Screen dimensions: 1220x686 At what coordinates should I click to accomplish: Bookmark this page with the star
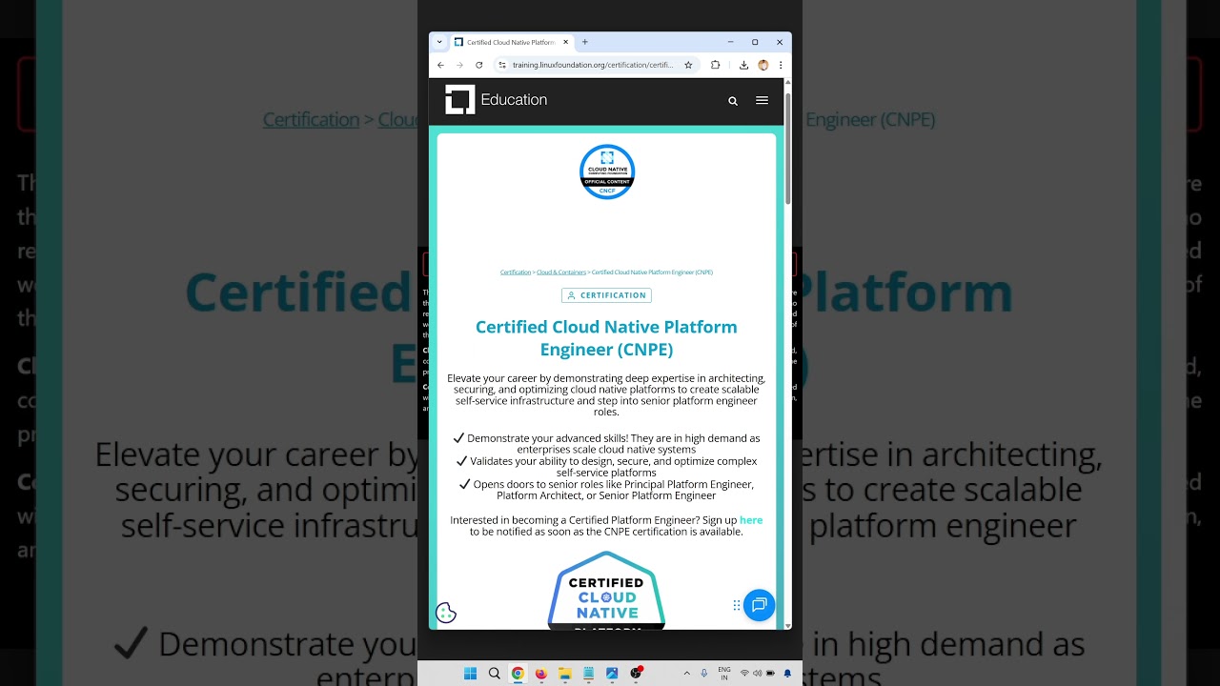point(688,65)
